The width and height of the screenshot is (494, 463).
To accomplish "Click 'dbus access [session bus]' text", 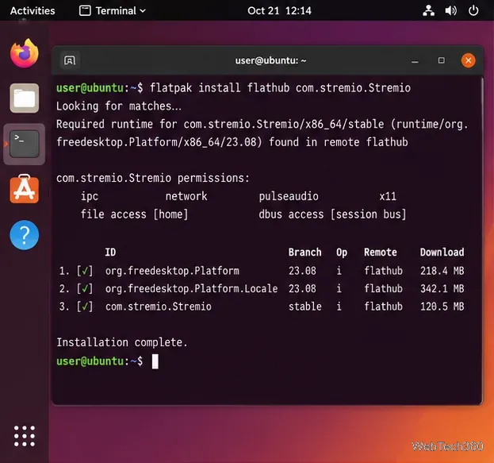I will click(x=332, y=214).
